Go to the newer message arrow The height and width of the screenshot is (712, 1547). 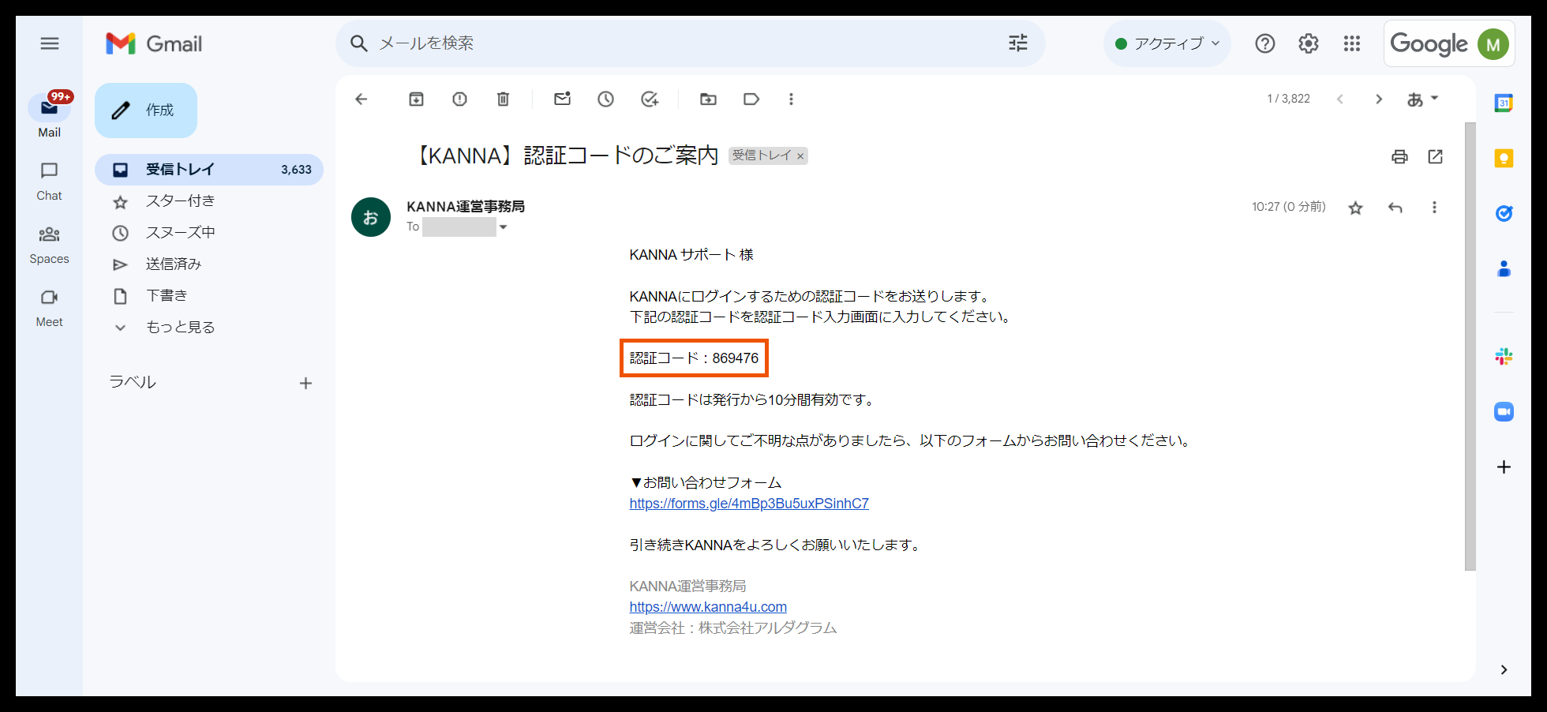pos(1339,99)
